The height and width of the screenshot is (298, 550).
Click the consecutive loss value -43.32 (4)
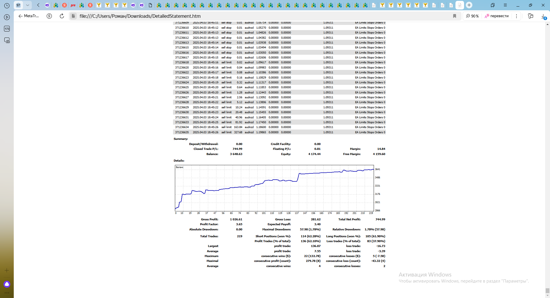click(378, 261)
